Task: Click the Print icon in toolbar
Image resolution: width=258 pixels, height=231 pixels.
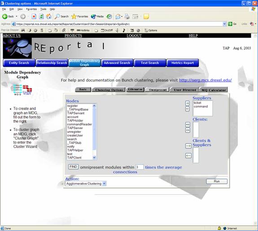Action: point(127,17)
